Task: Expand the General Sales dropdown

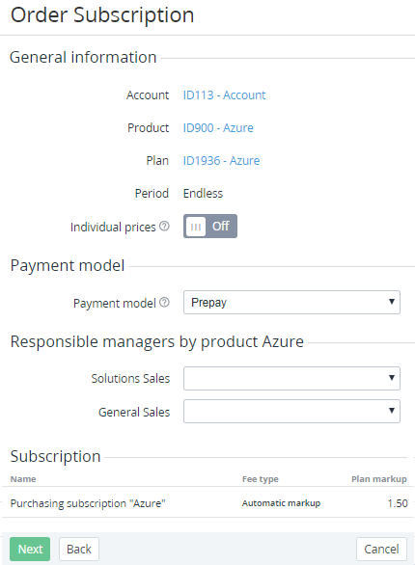Action: point(291,411)
